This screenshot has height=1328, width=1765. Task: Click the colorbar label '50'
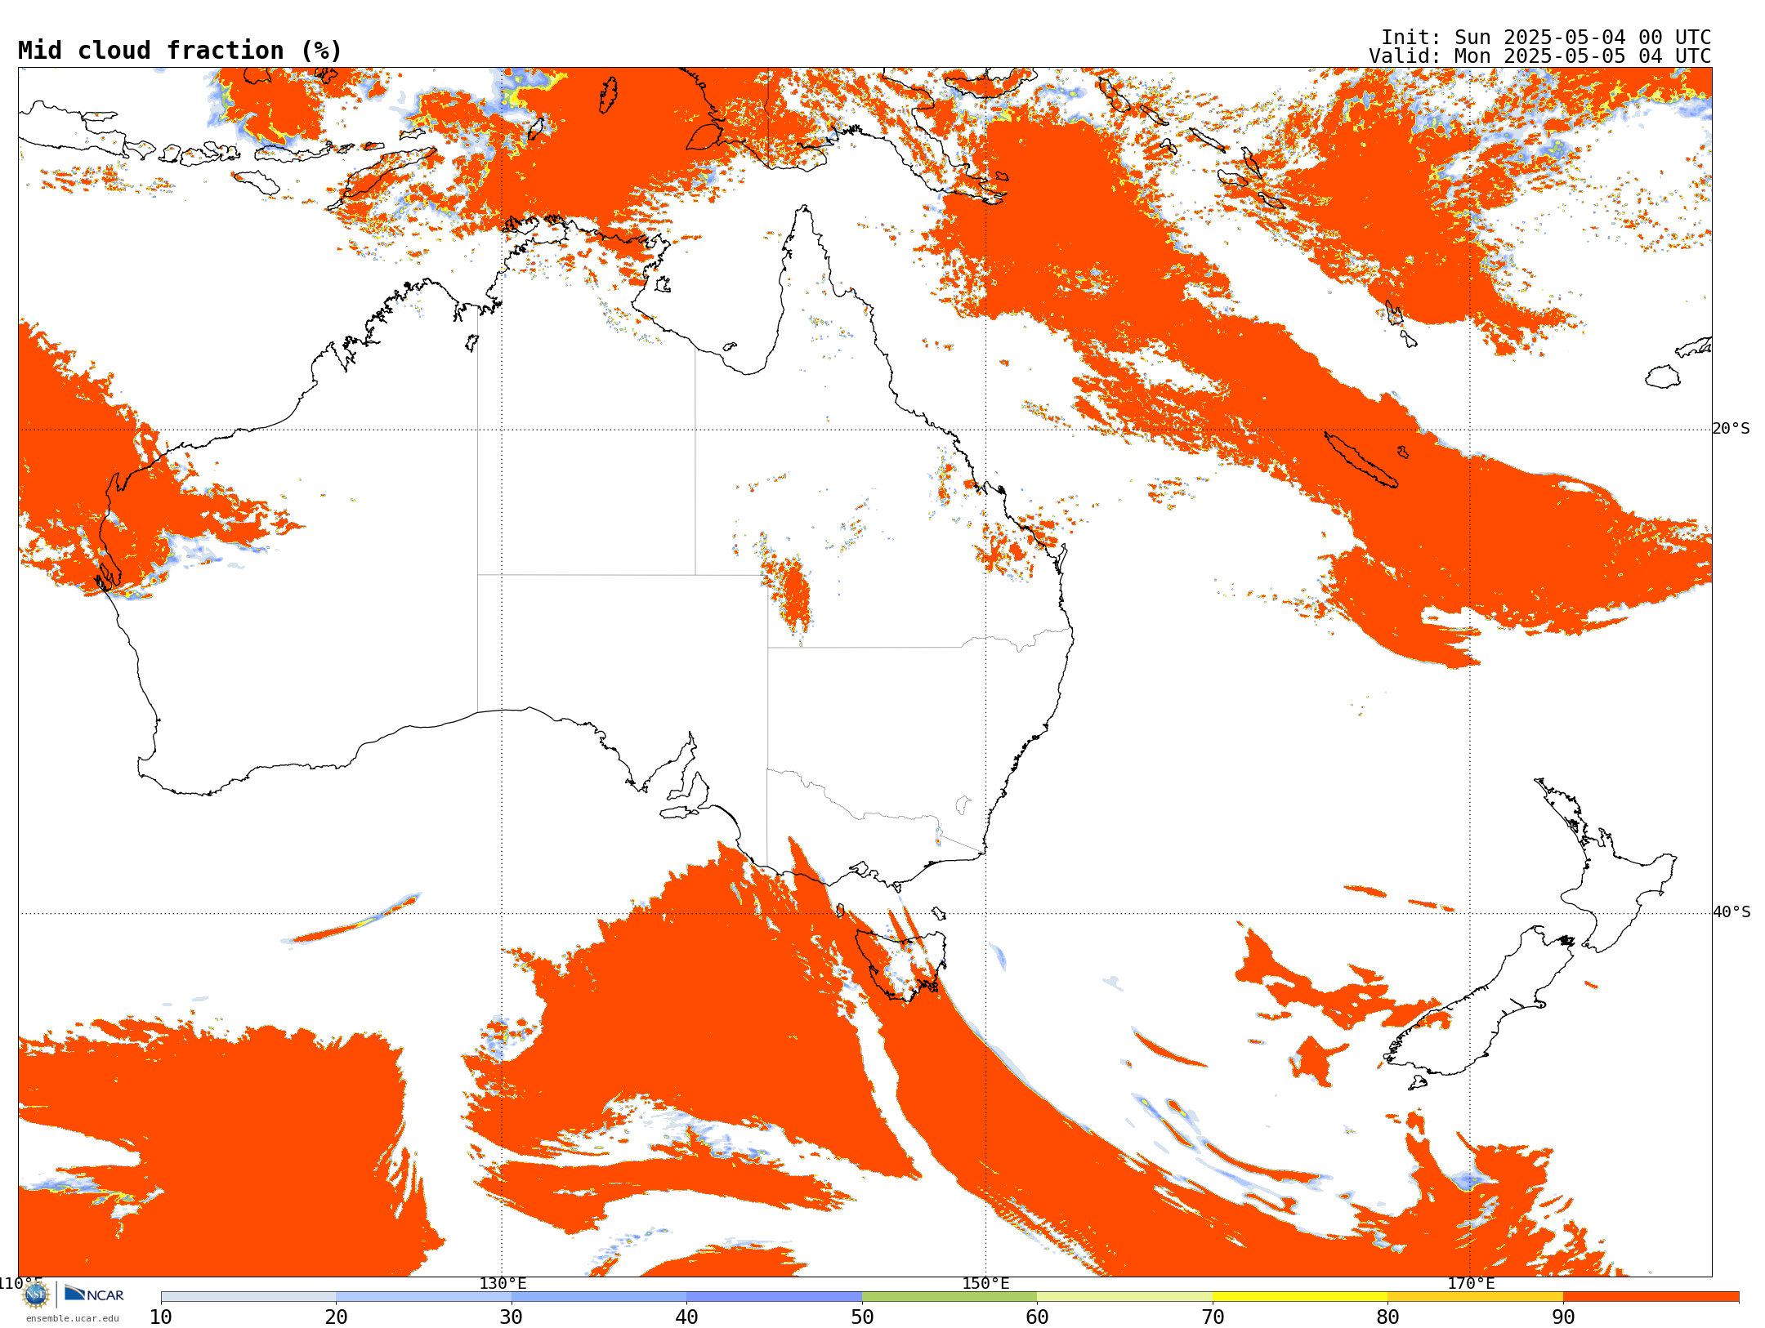[x=862, y=1317]
